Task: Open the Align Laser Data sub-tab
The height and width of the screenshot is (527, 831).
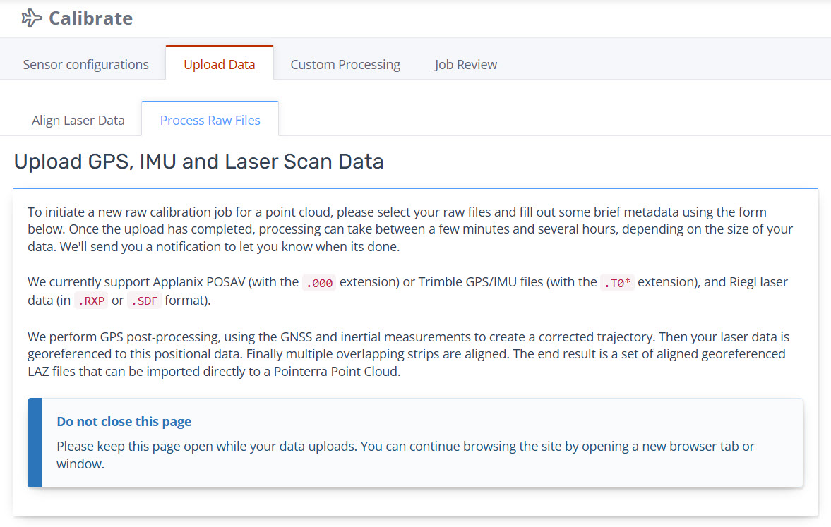Action: (x=78, y=120)
